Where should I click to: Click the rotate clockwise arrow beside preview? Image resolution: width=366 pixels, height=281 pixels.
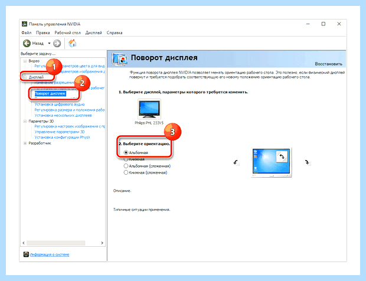coord(307,162)
